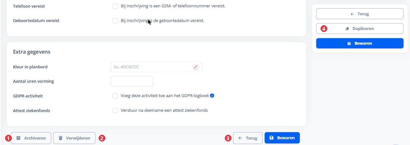
Task: Click the save icon on sidebar Bewaren
Action: 349,43
